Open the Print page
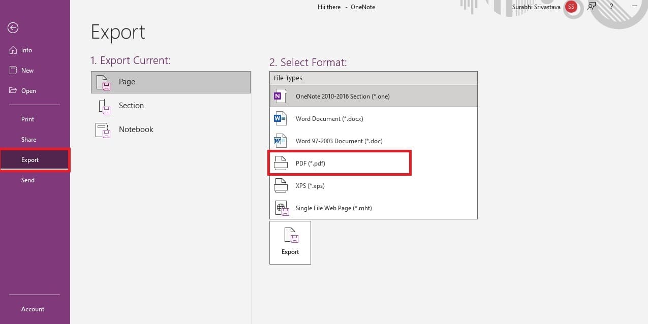648x324 pixels. (x=28, y=119)
